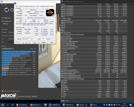Open Windows taskbar search

pyautogui.click(x=8, y=105)
